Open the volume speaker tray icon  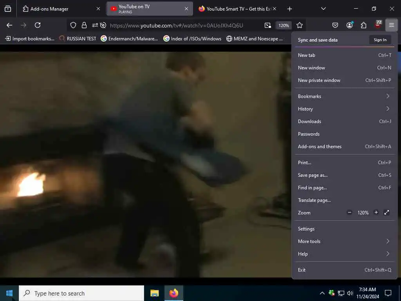pyautogui.click(x=350, y=293)
